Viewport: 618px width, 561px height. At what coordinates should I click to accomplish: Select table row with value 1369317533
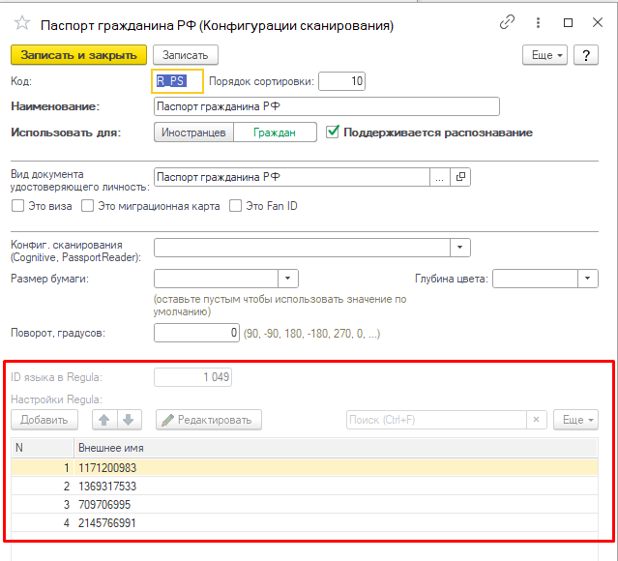pos(107,487)
